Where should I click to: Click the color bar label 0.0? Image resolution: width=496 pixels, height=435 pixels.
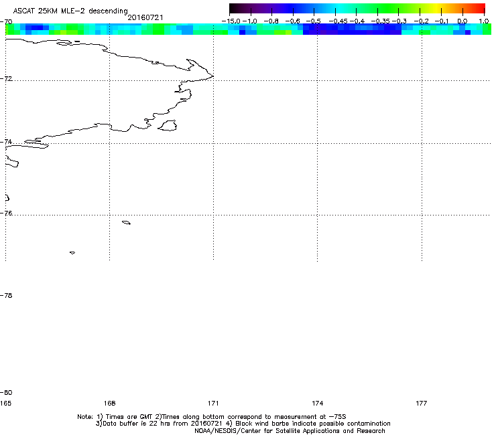pyautogui.click(x=462, y=21)
